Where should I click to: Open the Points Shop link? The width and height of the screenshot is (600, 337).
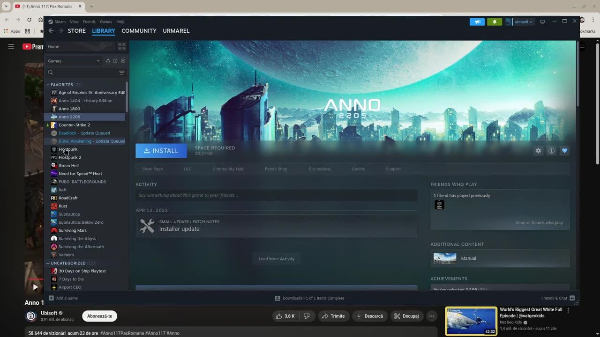(x=276, y=169)
